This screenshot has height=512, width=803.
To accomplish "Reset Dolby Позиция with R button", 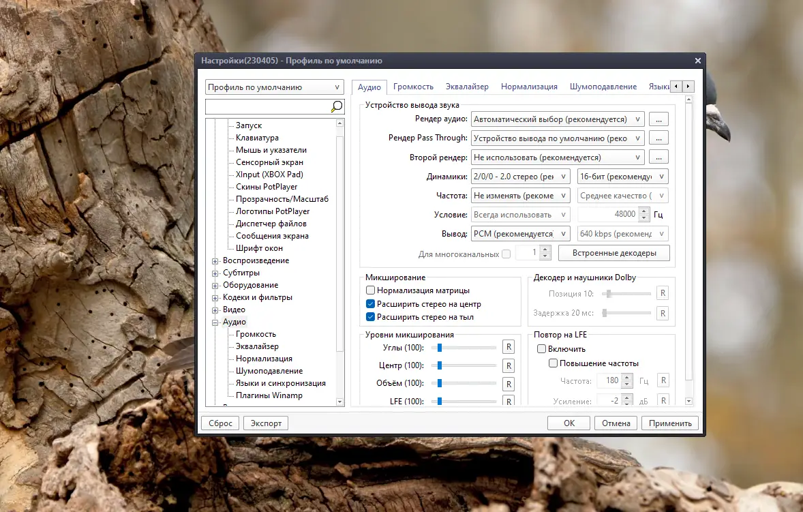I will point(662,294).
